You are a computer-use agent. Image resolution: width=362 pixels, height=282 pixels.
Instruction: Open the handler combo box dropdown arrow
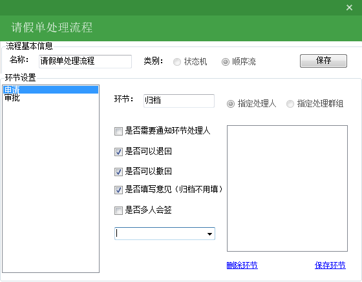[x=209, y=234]
